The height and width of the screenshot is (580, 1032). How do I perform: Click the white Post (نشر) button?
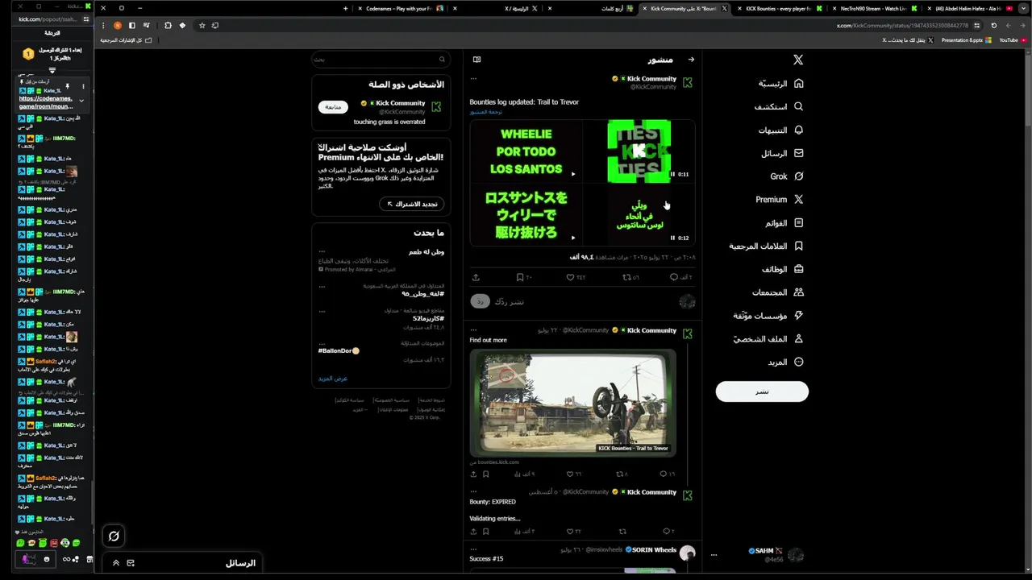762,391
